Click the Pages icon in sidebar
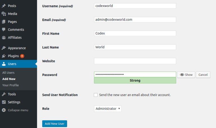216x128 pixels. tap(4, 22)
